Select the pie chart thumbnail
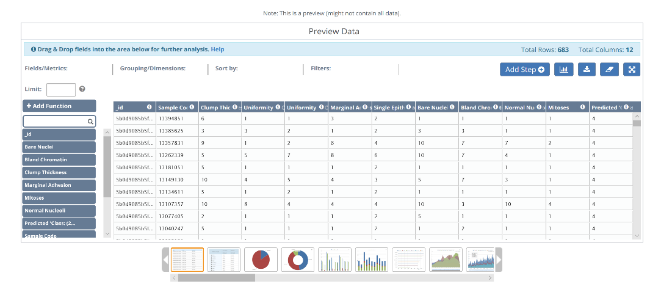 click(261, 260)
